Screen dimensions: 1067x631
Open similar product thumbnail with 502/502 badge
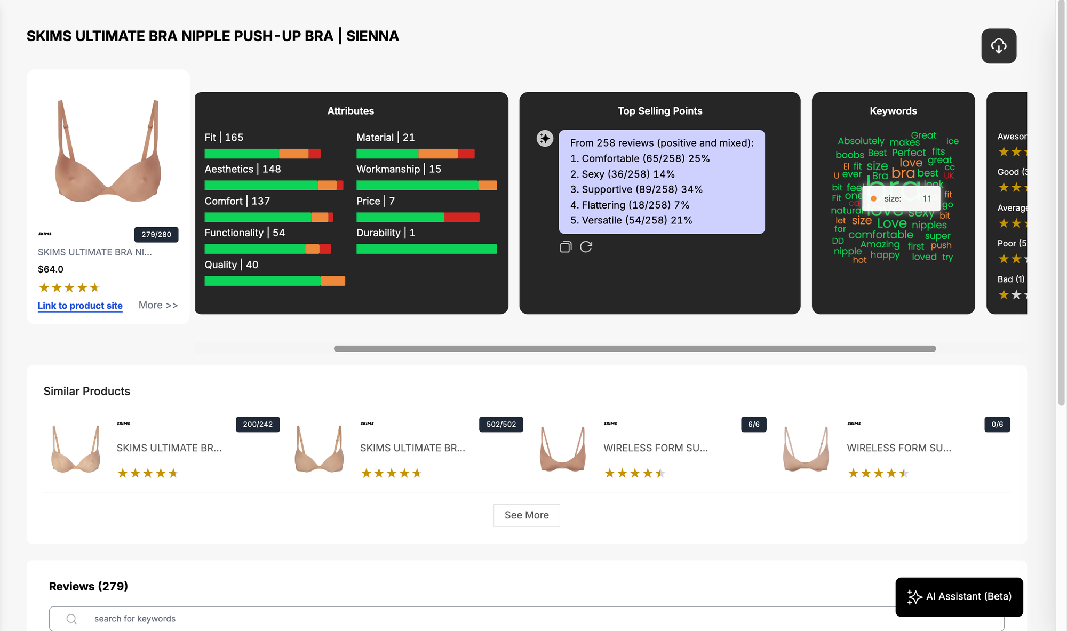tap(319, 449)
